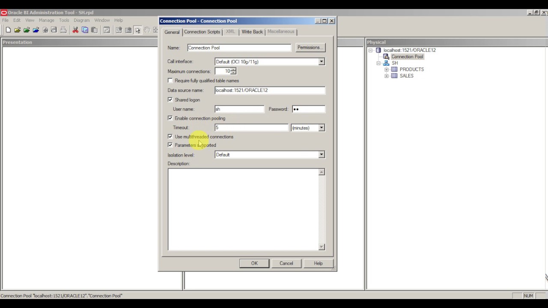The image size is (548, 308).
Task: Click the blue Open folder toolbar icon
Action: tap(36, 30)
